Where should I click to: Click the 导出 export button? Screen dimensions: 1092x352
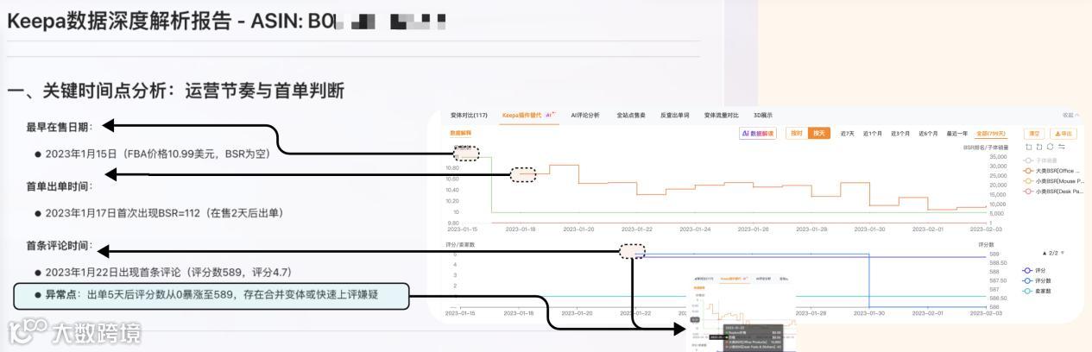tap(1064, 134)
